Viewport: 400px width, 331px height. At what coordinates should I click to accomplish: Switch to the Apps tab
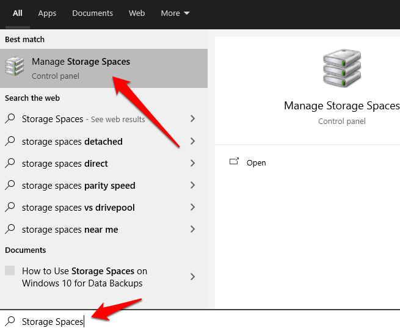tap(47, 13)
